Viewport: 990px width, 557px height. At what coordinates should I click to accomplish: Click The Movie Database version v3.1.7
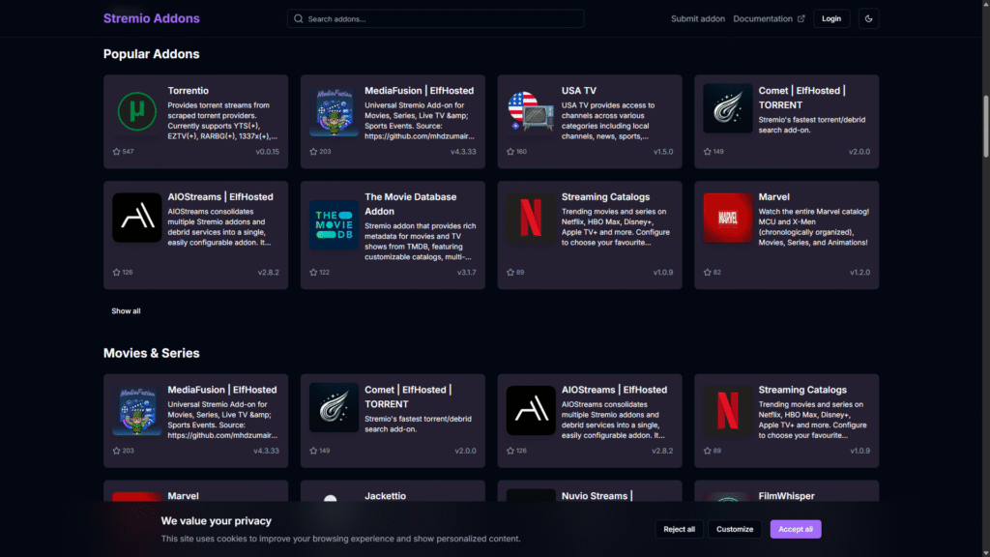pos(467,272)
